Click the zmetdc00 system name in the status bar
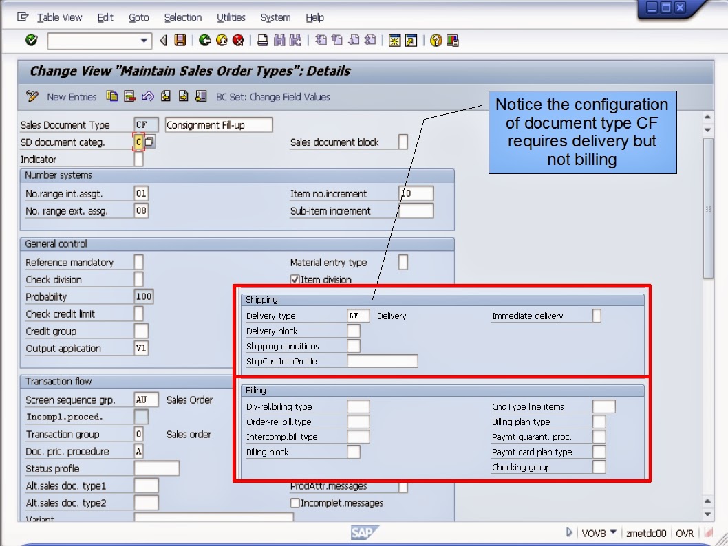The image size is (728, 546). (646, 534)
